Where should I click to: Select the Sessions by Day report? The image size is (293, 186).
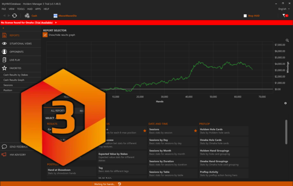coord(173,141)
